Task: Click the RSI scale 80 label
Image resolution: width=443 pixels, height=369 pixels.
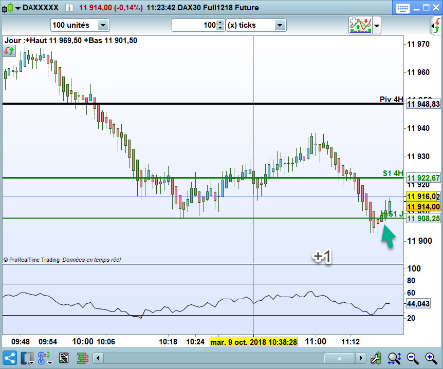Action: (411, 281)
